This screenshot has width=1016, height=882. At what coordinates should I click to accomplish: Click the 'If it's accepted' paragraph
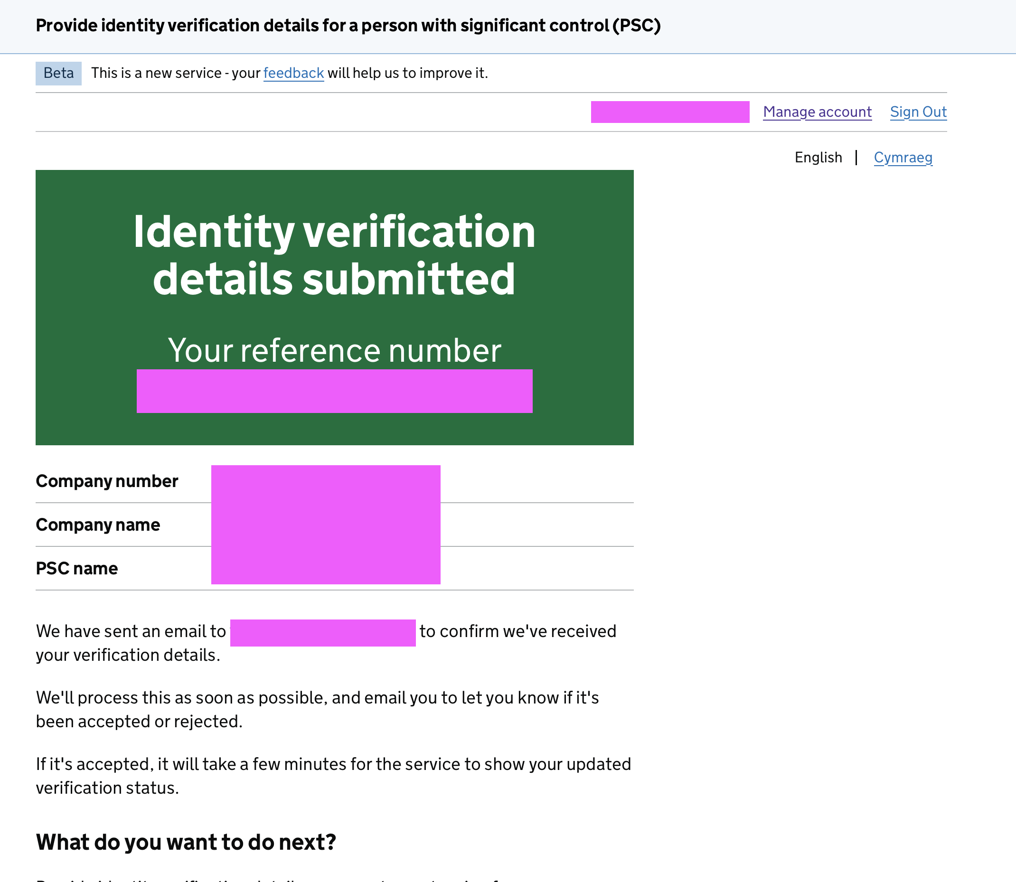tap(333, 776)
